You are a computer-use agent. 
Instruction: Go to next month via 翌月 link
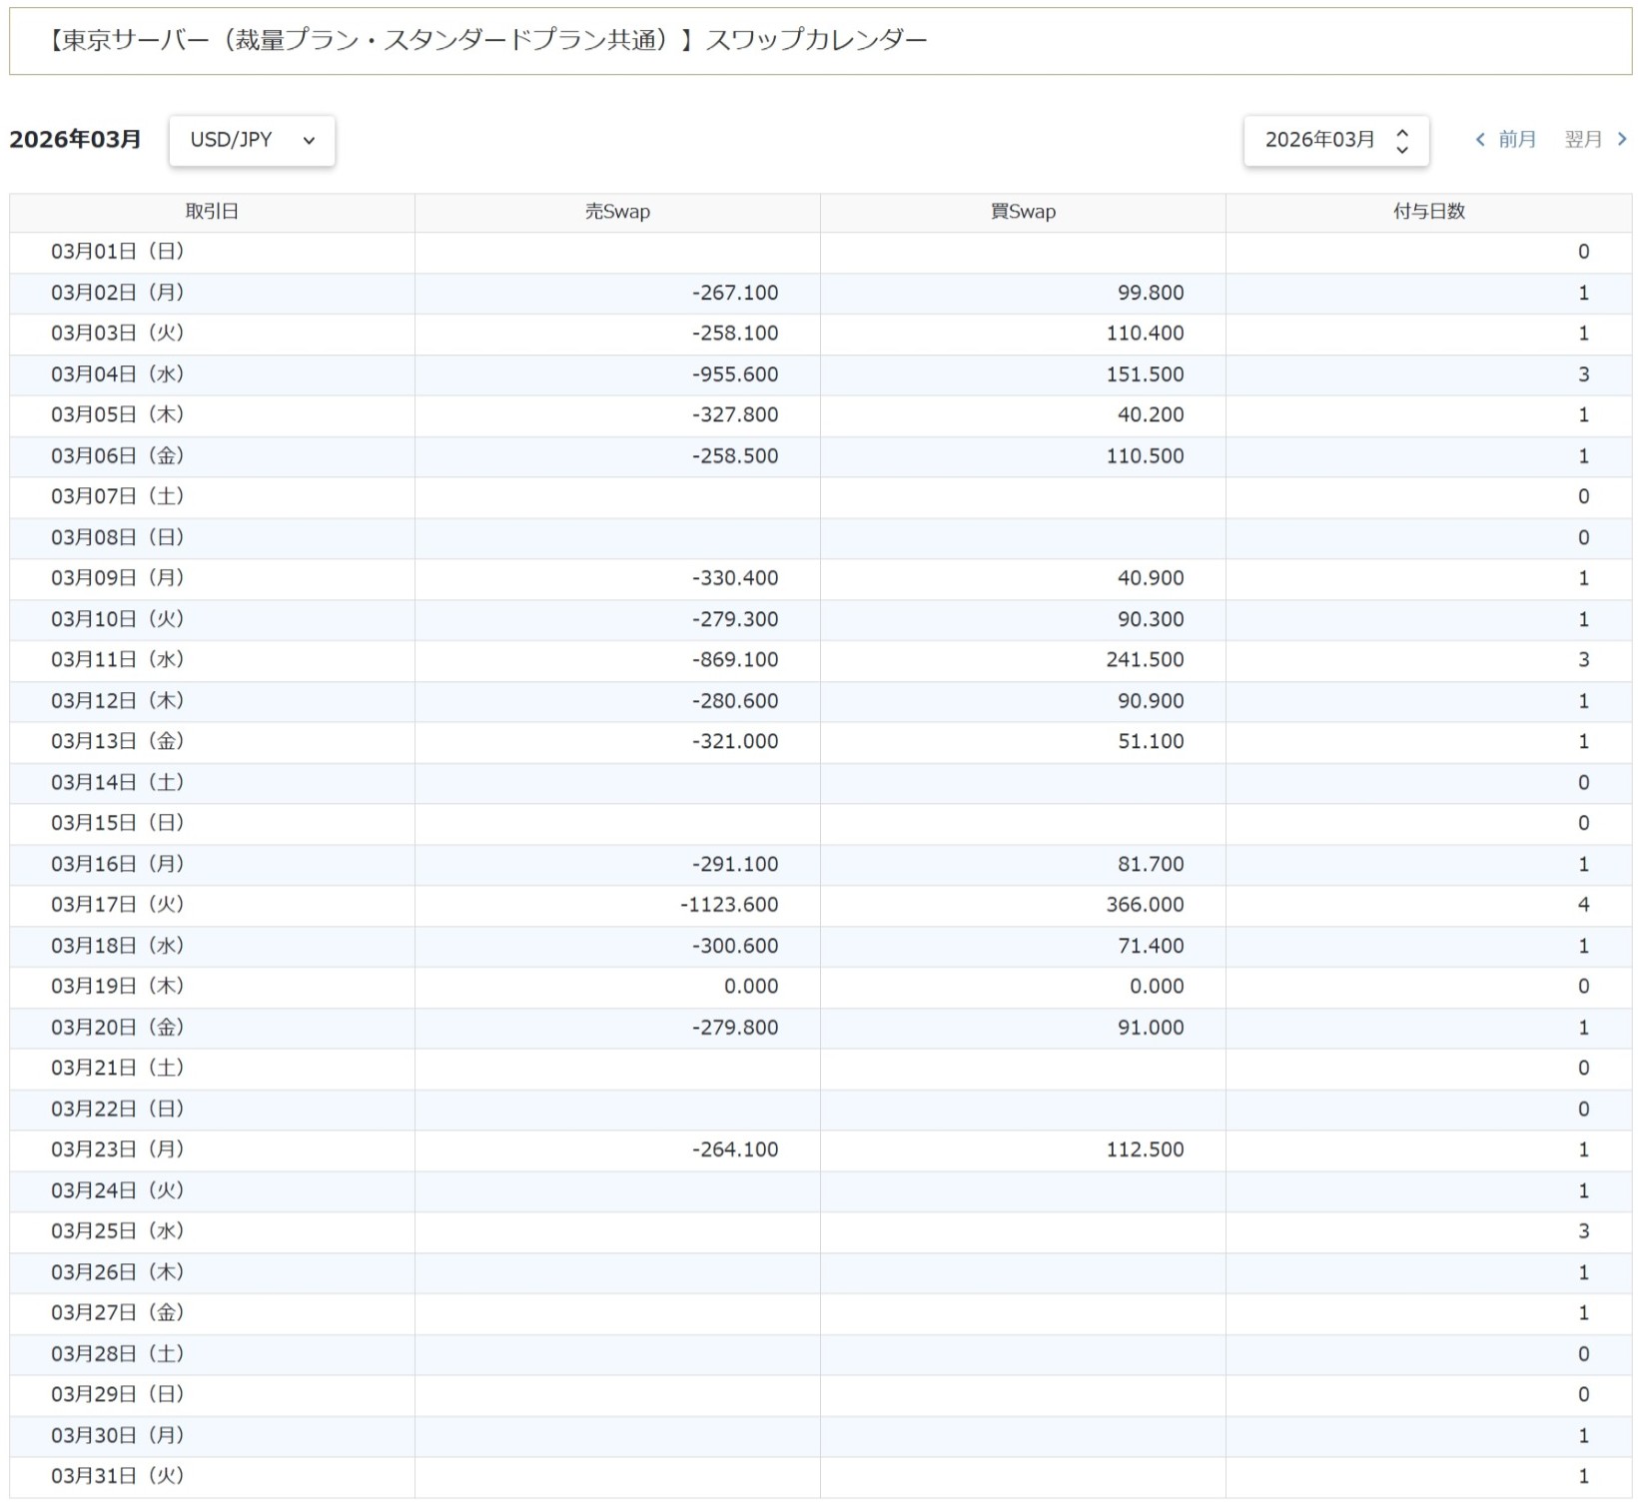coord(1596,140)
